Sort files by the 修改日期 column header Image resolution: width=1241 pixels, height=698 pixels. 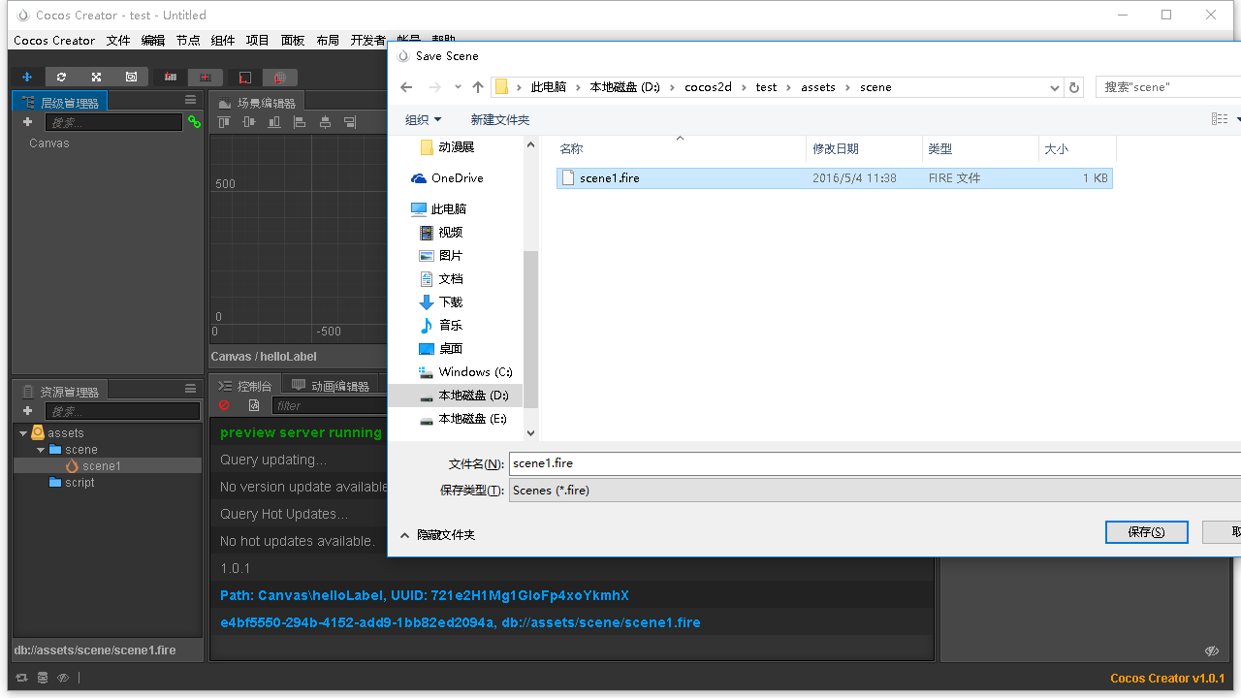(864, 149)
